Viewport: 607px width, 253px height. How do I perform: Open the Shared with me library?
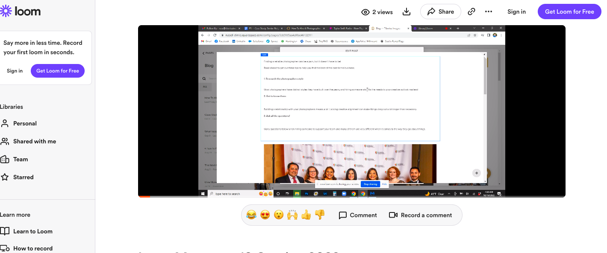(34, 141)
